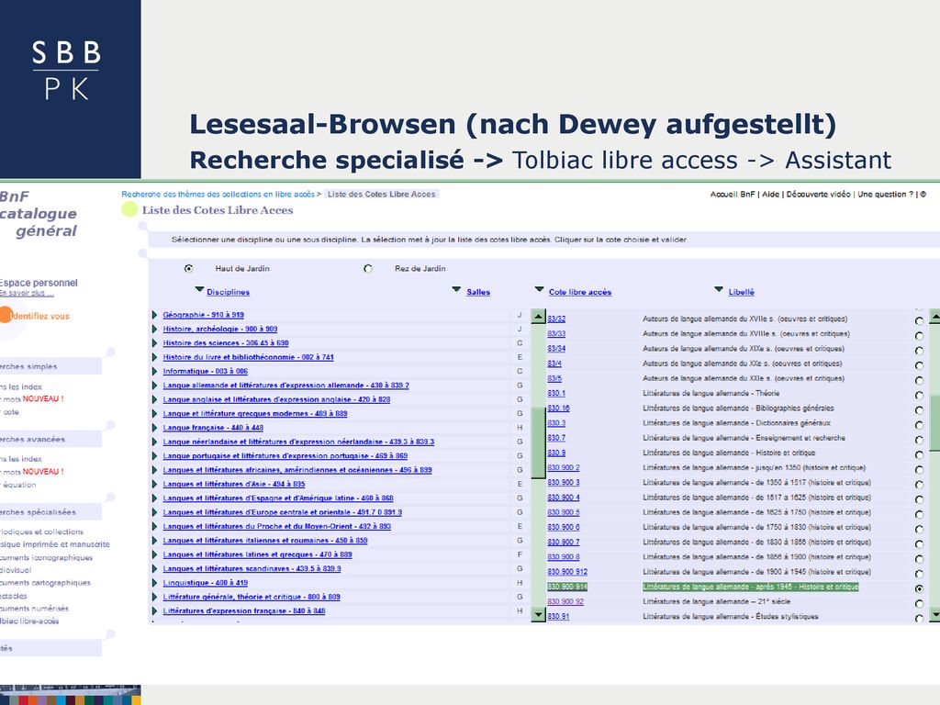Expand the Géographie - 910 à 919 discipline
This screenshot has width=940, height=705.
point(154,315)
